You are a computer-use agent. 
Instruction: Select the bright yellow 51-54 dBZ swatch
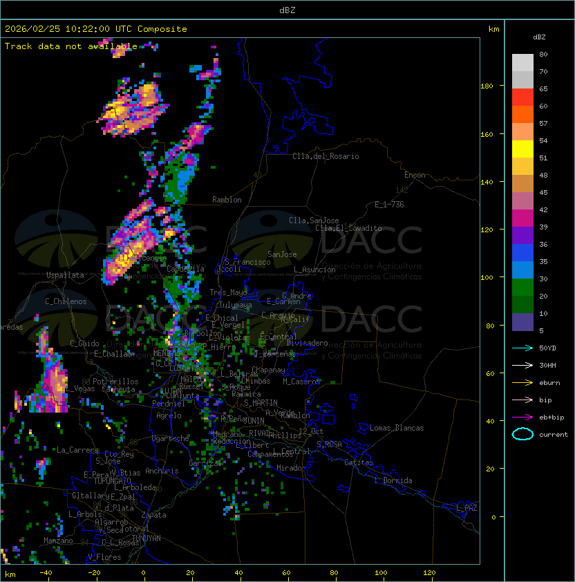[522, 149]
